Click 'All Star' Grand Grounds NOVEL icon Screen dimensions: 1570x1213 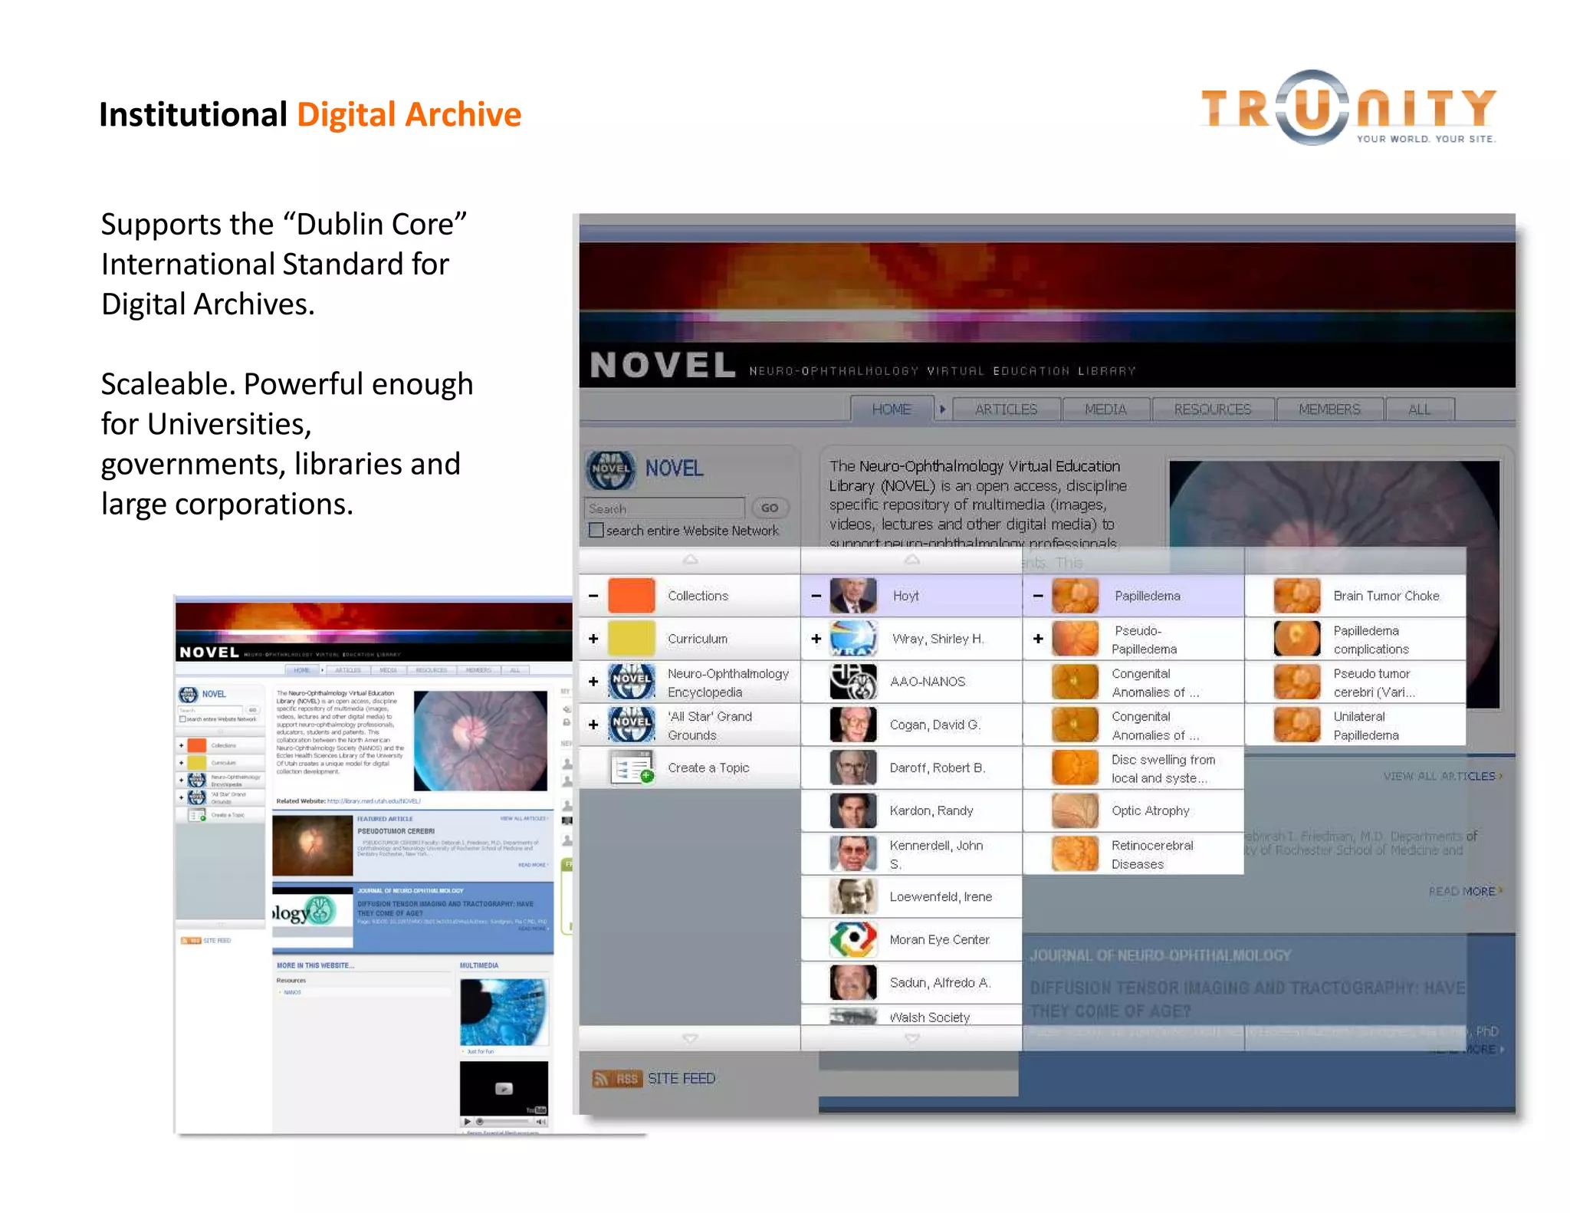tap(632, 725)
